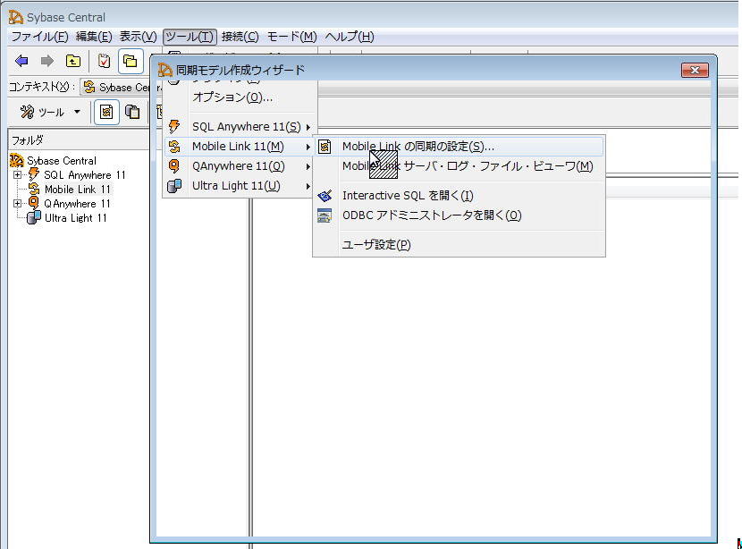Screen dimensions: 742x549
Task: Click the ODBC Administrator icon in submenu
Action: 325,215
